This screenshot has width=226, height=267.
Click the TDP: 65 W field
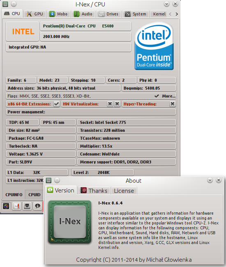[x=23, y=122]
